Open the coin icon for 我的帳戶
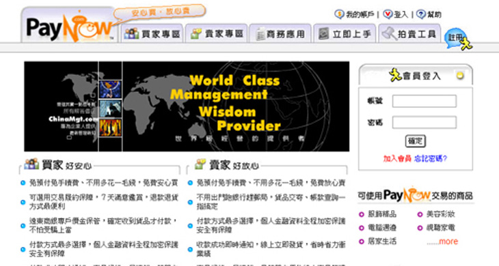Screen dimensions: 499x266 (x=339, y=14)
